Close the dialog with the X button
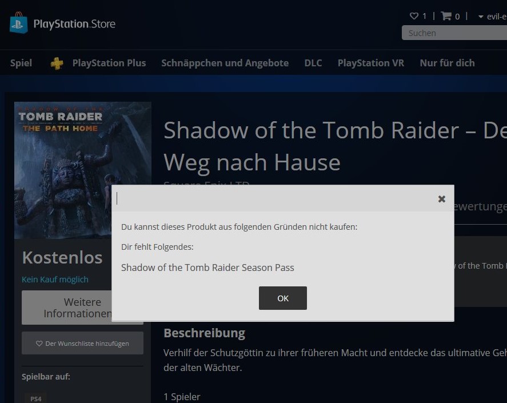This screenshot has width=507, height=403. (441, 199)
